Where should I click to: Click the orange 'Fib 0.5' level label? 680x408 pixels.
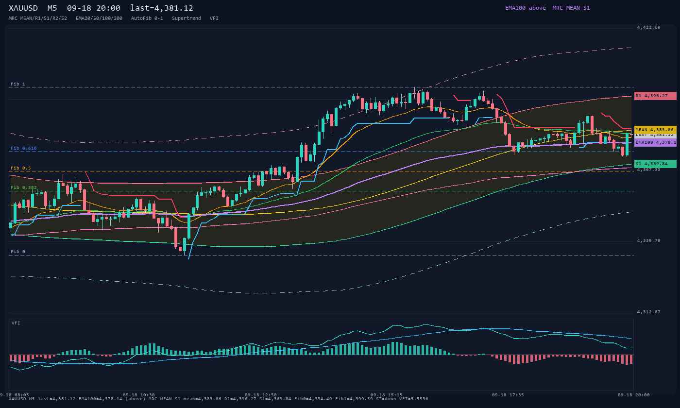tap(21, 168)
